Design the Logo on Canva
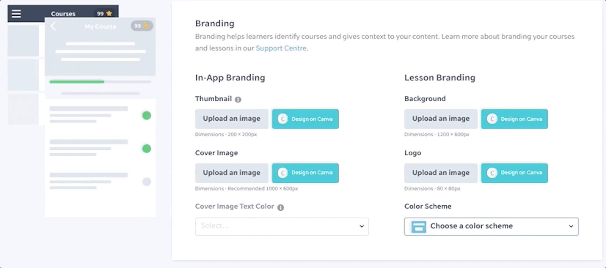This screenshot has height=268, width=606. point(514,173)
